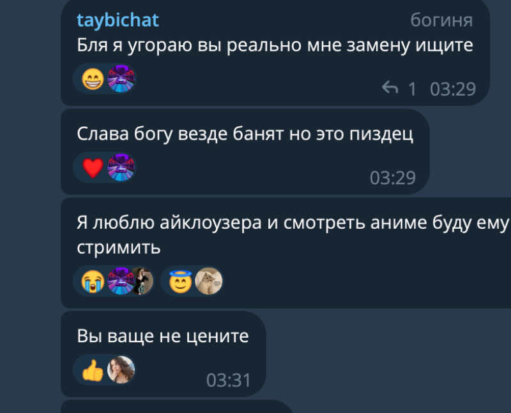
Task: Click neon car avatar on first message reaction
Action: [121, 78]
